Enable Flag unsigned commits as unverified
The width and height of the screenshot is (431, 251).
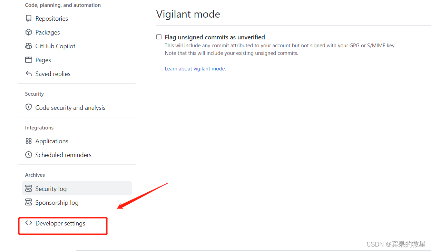click(159, 37)
